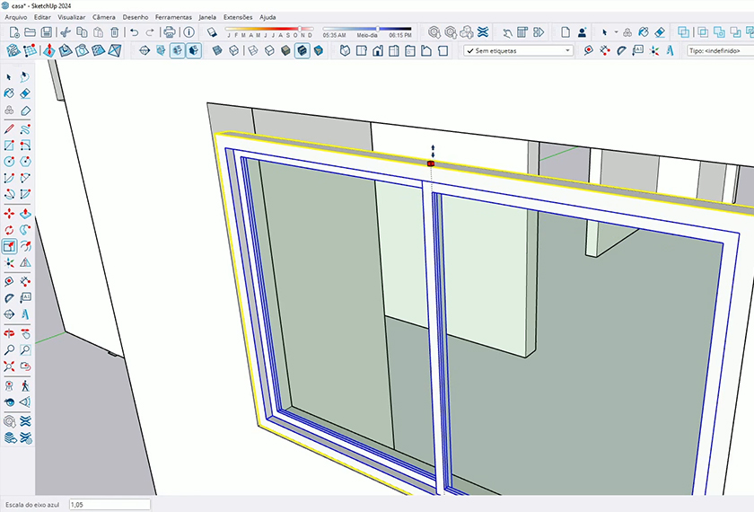Click the shadow month date slider
The width and height of the screenshot is (754, 512).
[269, 29]
